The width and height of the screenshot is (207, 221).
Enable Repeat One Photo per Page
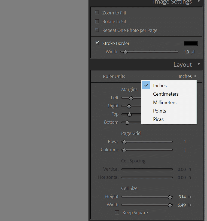[97, 30]
